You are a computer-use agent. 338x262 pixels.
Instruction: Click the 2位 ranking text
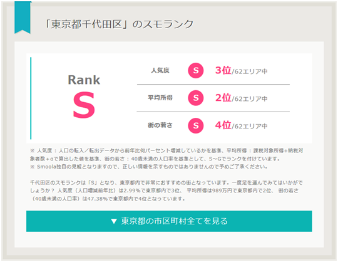pos(223,98)
